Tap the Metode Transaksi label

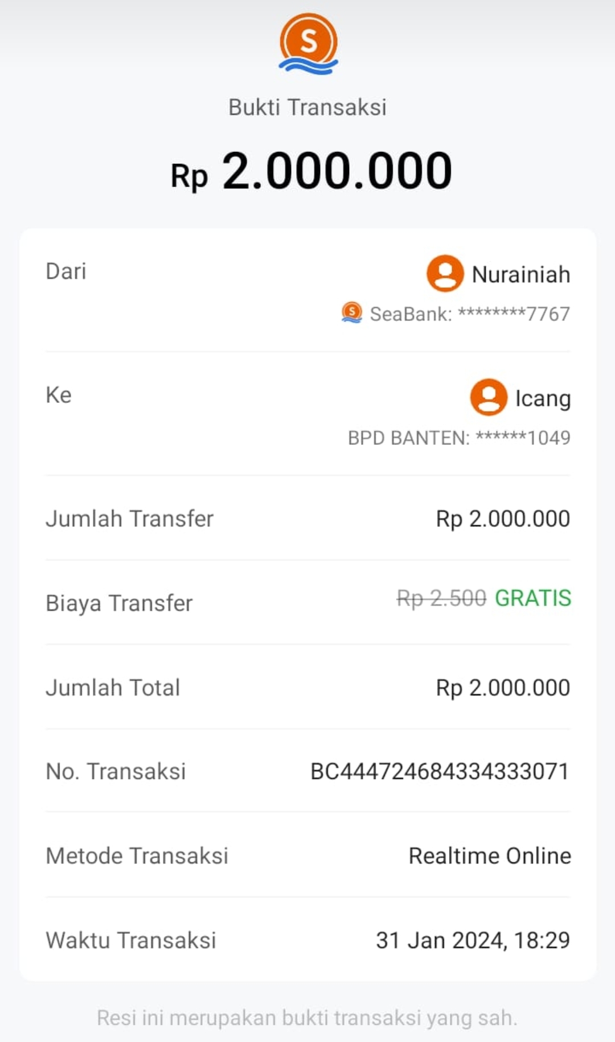click(x=137, y=856)
